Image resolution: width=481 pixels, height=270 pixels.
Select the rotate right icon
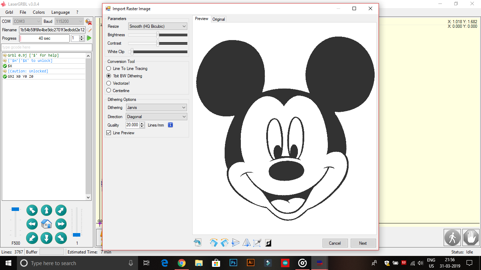click(214, 242)
